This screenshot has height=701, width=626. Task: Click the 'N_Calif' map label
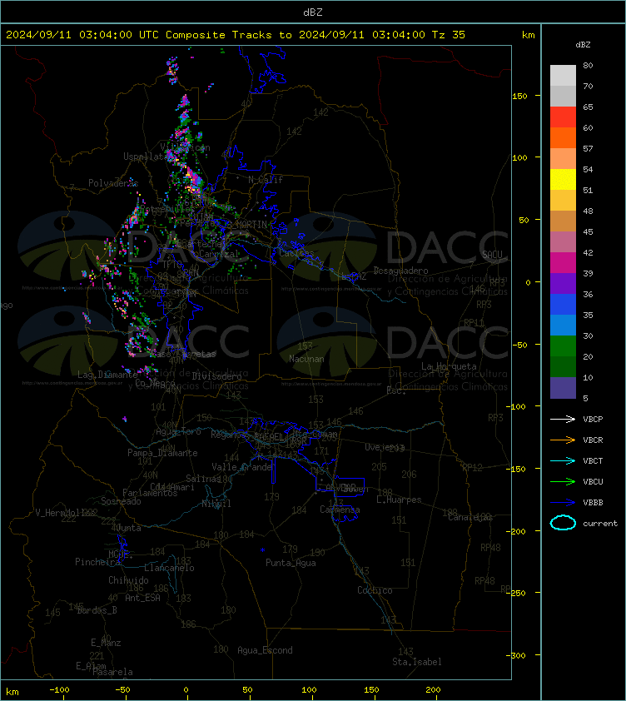tap(266, 180)
